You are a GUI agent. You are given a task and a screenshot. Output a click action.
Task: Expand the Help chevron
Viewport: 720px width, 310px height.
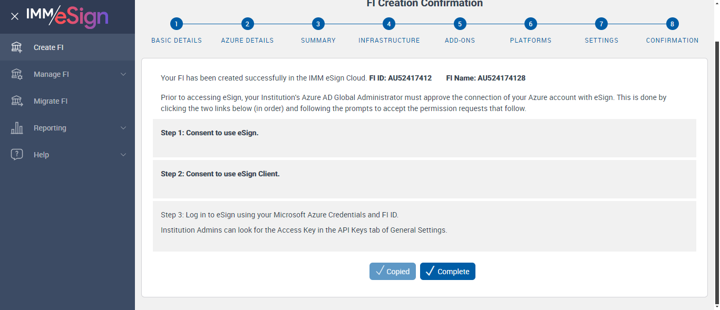[123, 155]
